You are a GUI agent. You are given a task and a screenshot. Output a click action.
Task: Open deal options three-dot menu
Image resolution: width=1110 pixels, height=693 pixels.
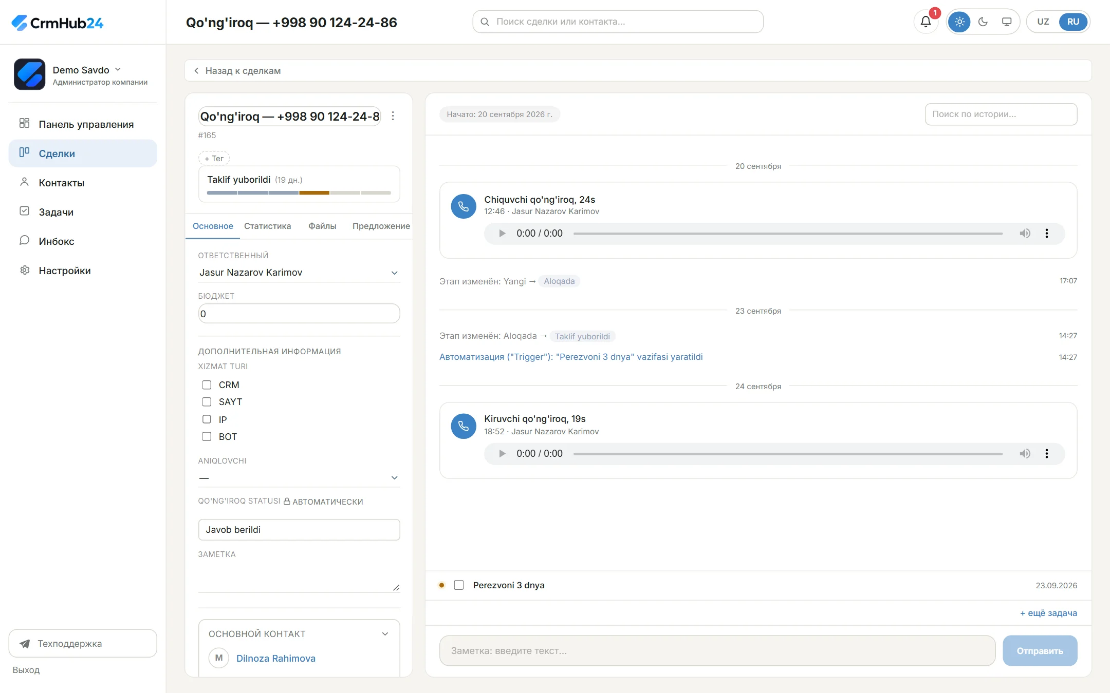(x=393, y=116)
